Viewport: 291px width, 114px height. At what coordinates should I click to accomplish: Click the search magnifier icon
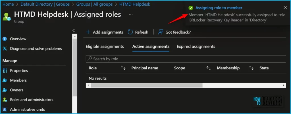coord(90,59)
